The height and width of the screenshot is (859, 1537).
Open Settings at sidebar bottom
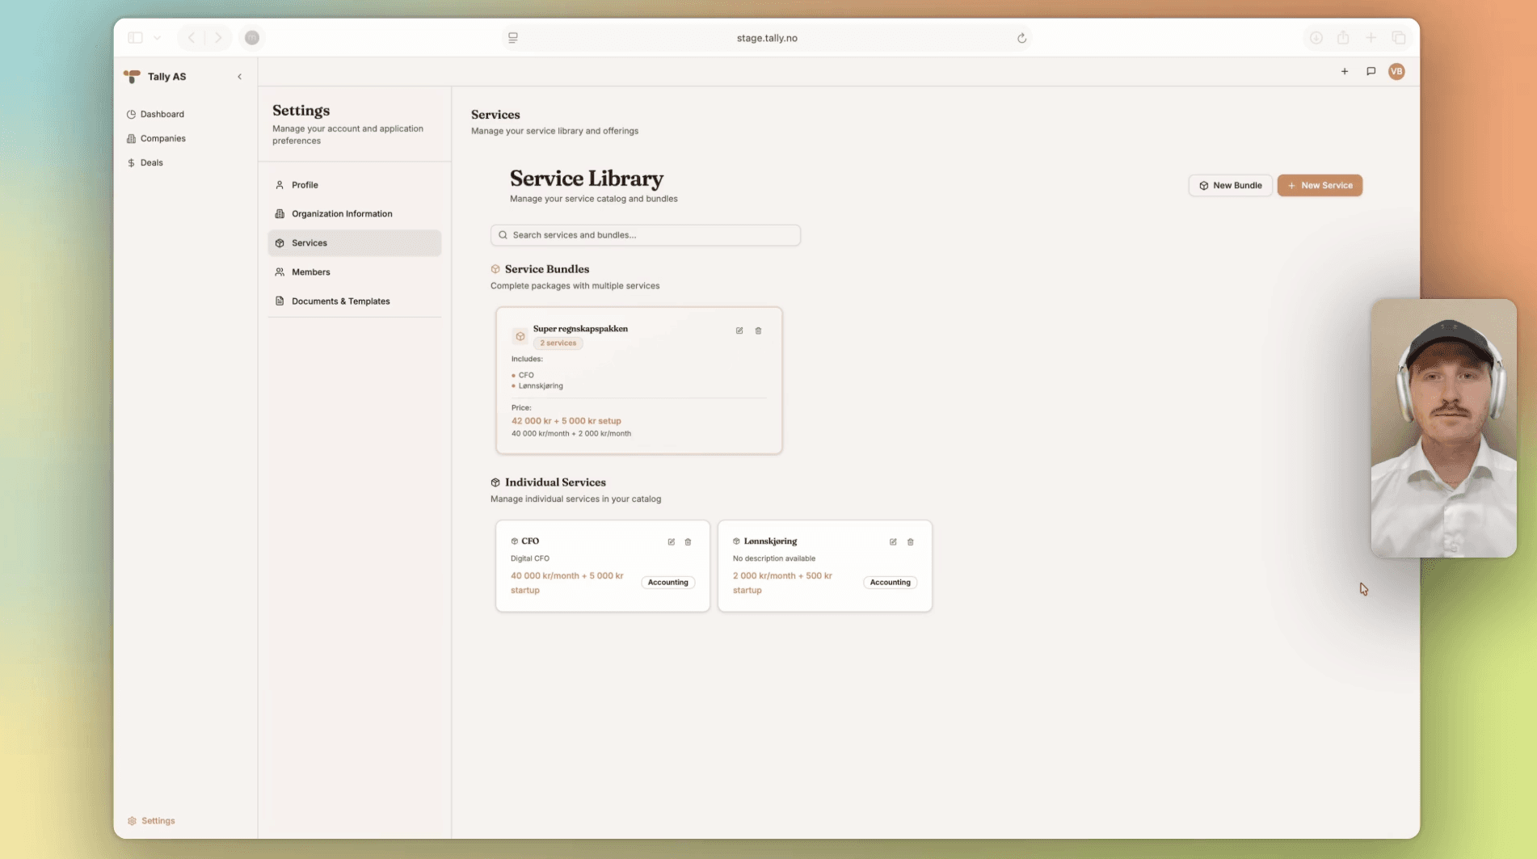[x=151, y=820]
